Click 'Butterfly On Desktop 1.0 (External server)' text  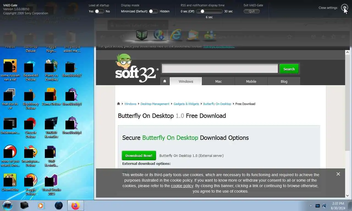click(191, 156)
